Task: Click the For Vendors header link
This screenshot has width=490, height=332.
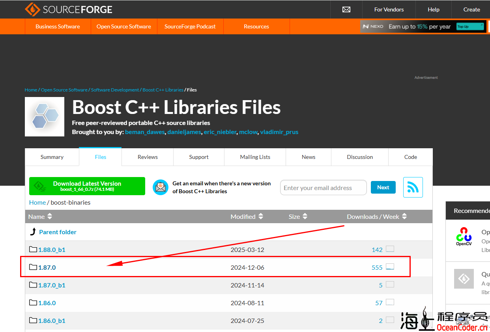Action: point(389,9)
